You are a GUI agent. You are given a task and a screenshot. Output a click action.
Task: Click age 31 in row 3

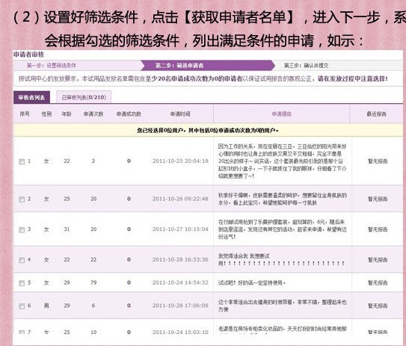pyautogui.click(x=67, y=229)
